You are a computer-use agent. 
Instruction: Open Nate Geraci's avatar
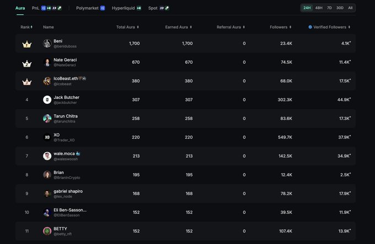(x=47, y=62)
